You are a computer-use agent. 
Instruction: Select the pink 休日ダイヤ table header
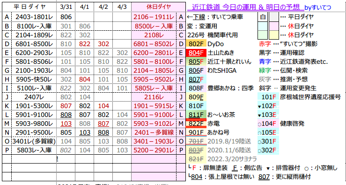click(158, 7)
